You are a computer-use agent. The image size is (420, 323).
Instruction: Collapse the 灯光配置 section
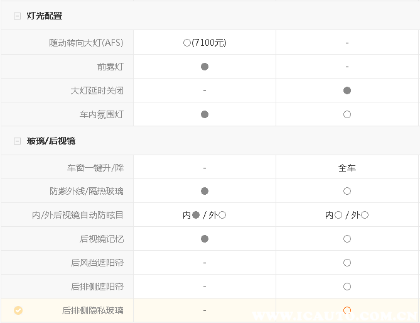click(x=18, y=16)
